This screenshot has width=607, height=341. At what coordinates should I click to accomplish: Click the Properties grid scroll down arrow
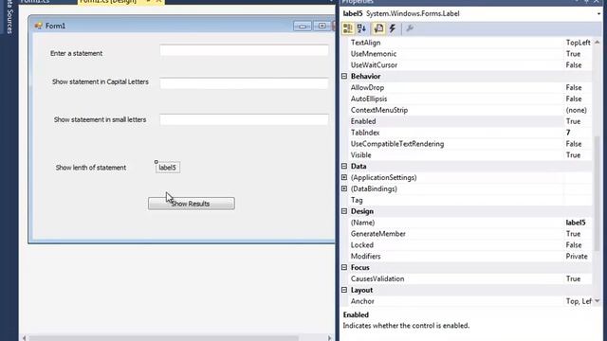[597, 301]
